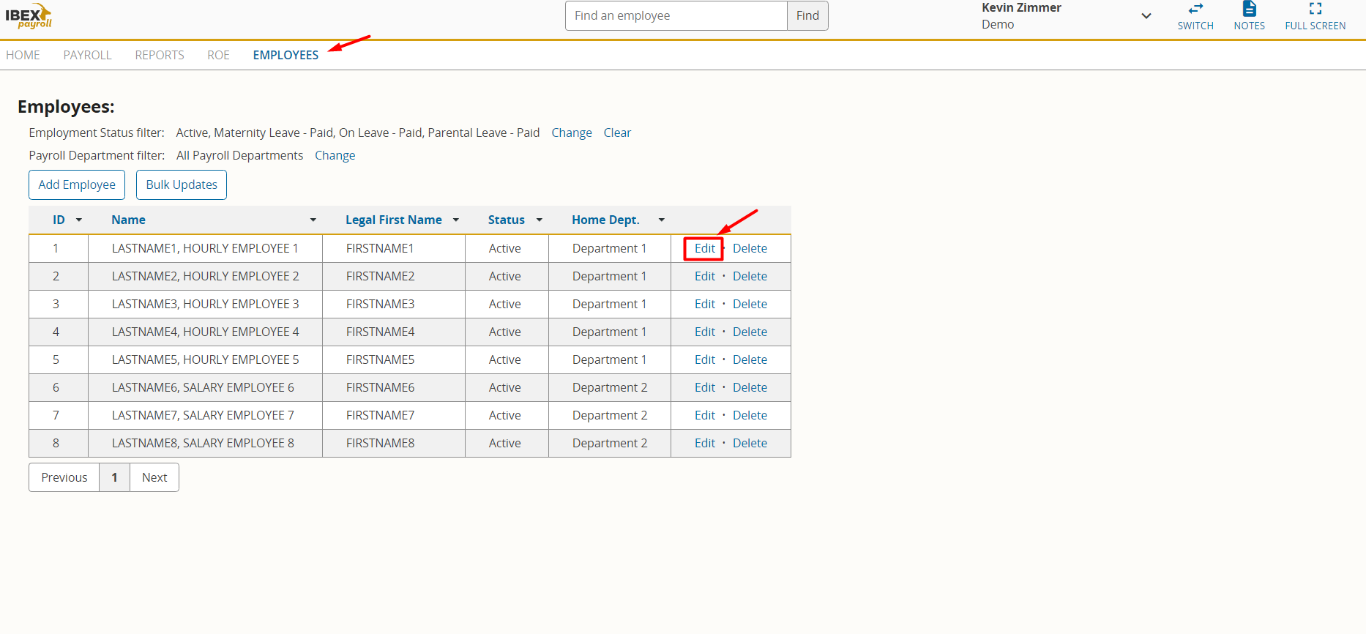
Task: Select page 1 in pagination
Action: 115,477
